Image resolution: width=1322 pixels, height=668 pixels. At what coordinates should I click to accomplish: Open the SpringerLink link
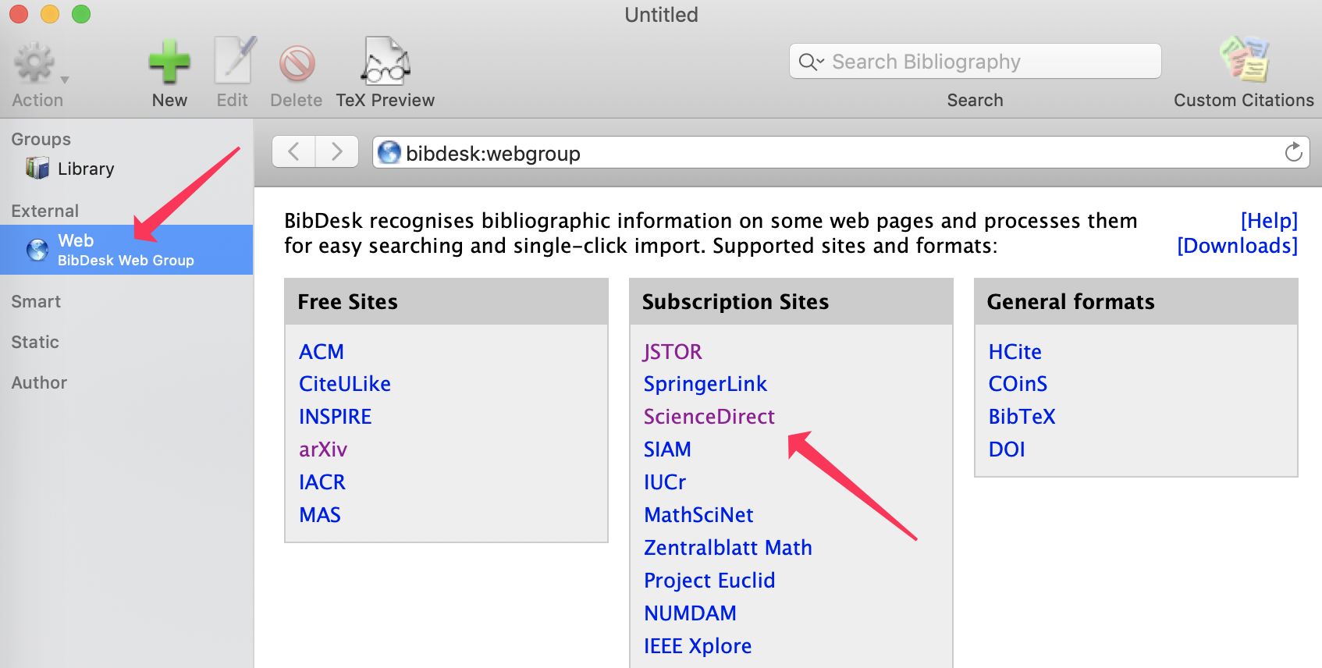[x=705, y=384]
